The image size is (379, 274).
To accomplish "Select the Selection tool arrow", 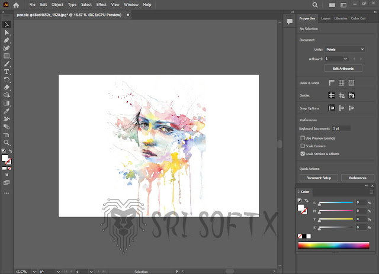I will click(7, 24).
